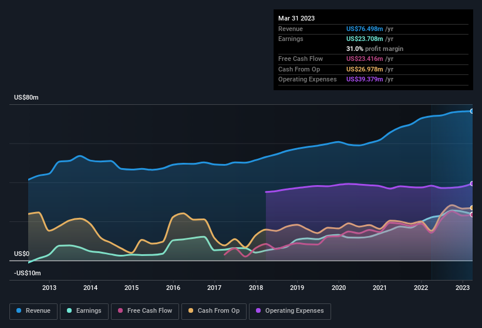Click the 2017 x-axis label
The width and height of the screenshot is (482, 328).
tap(214, 288)
